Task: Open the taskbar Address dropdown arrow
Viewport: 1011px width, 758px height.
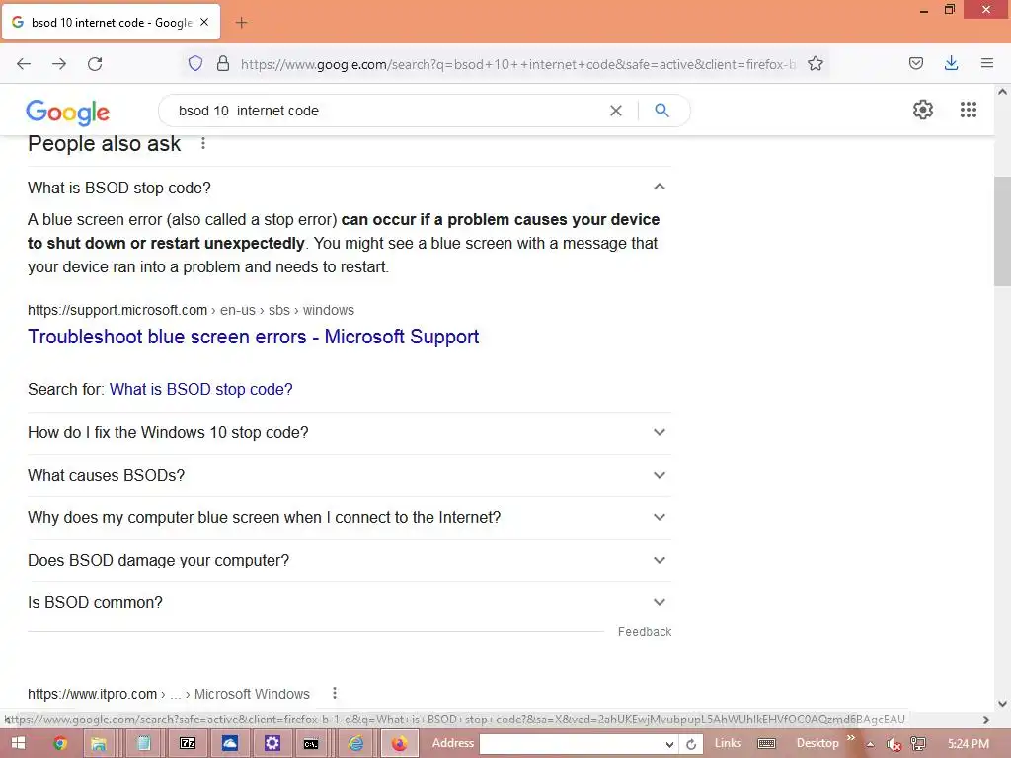Action: [670, 744]
